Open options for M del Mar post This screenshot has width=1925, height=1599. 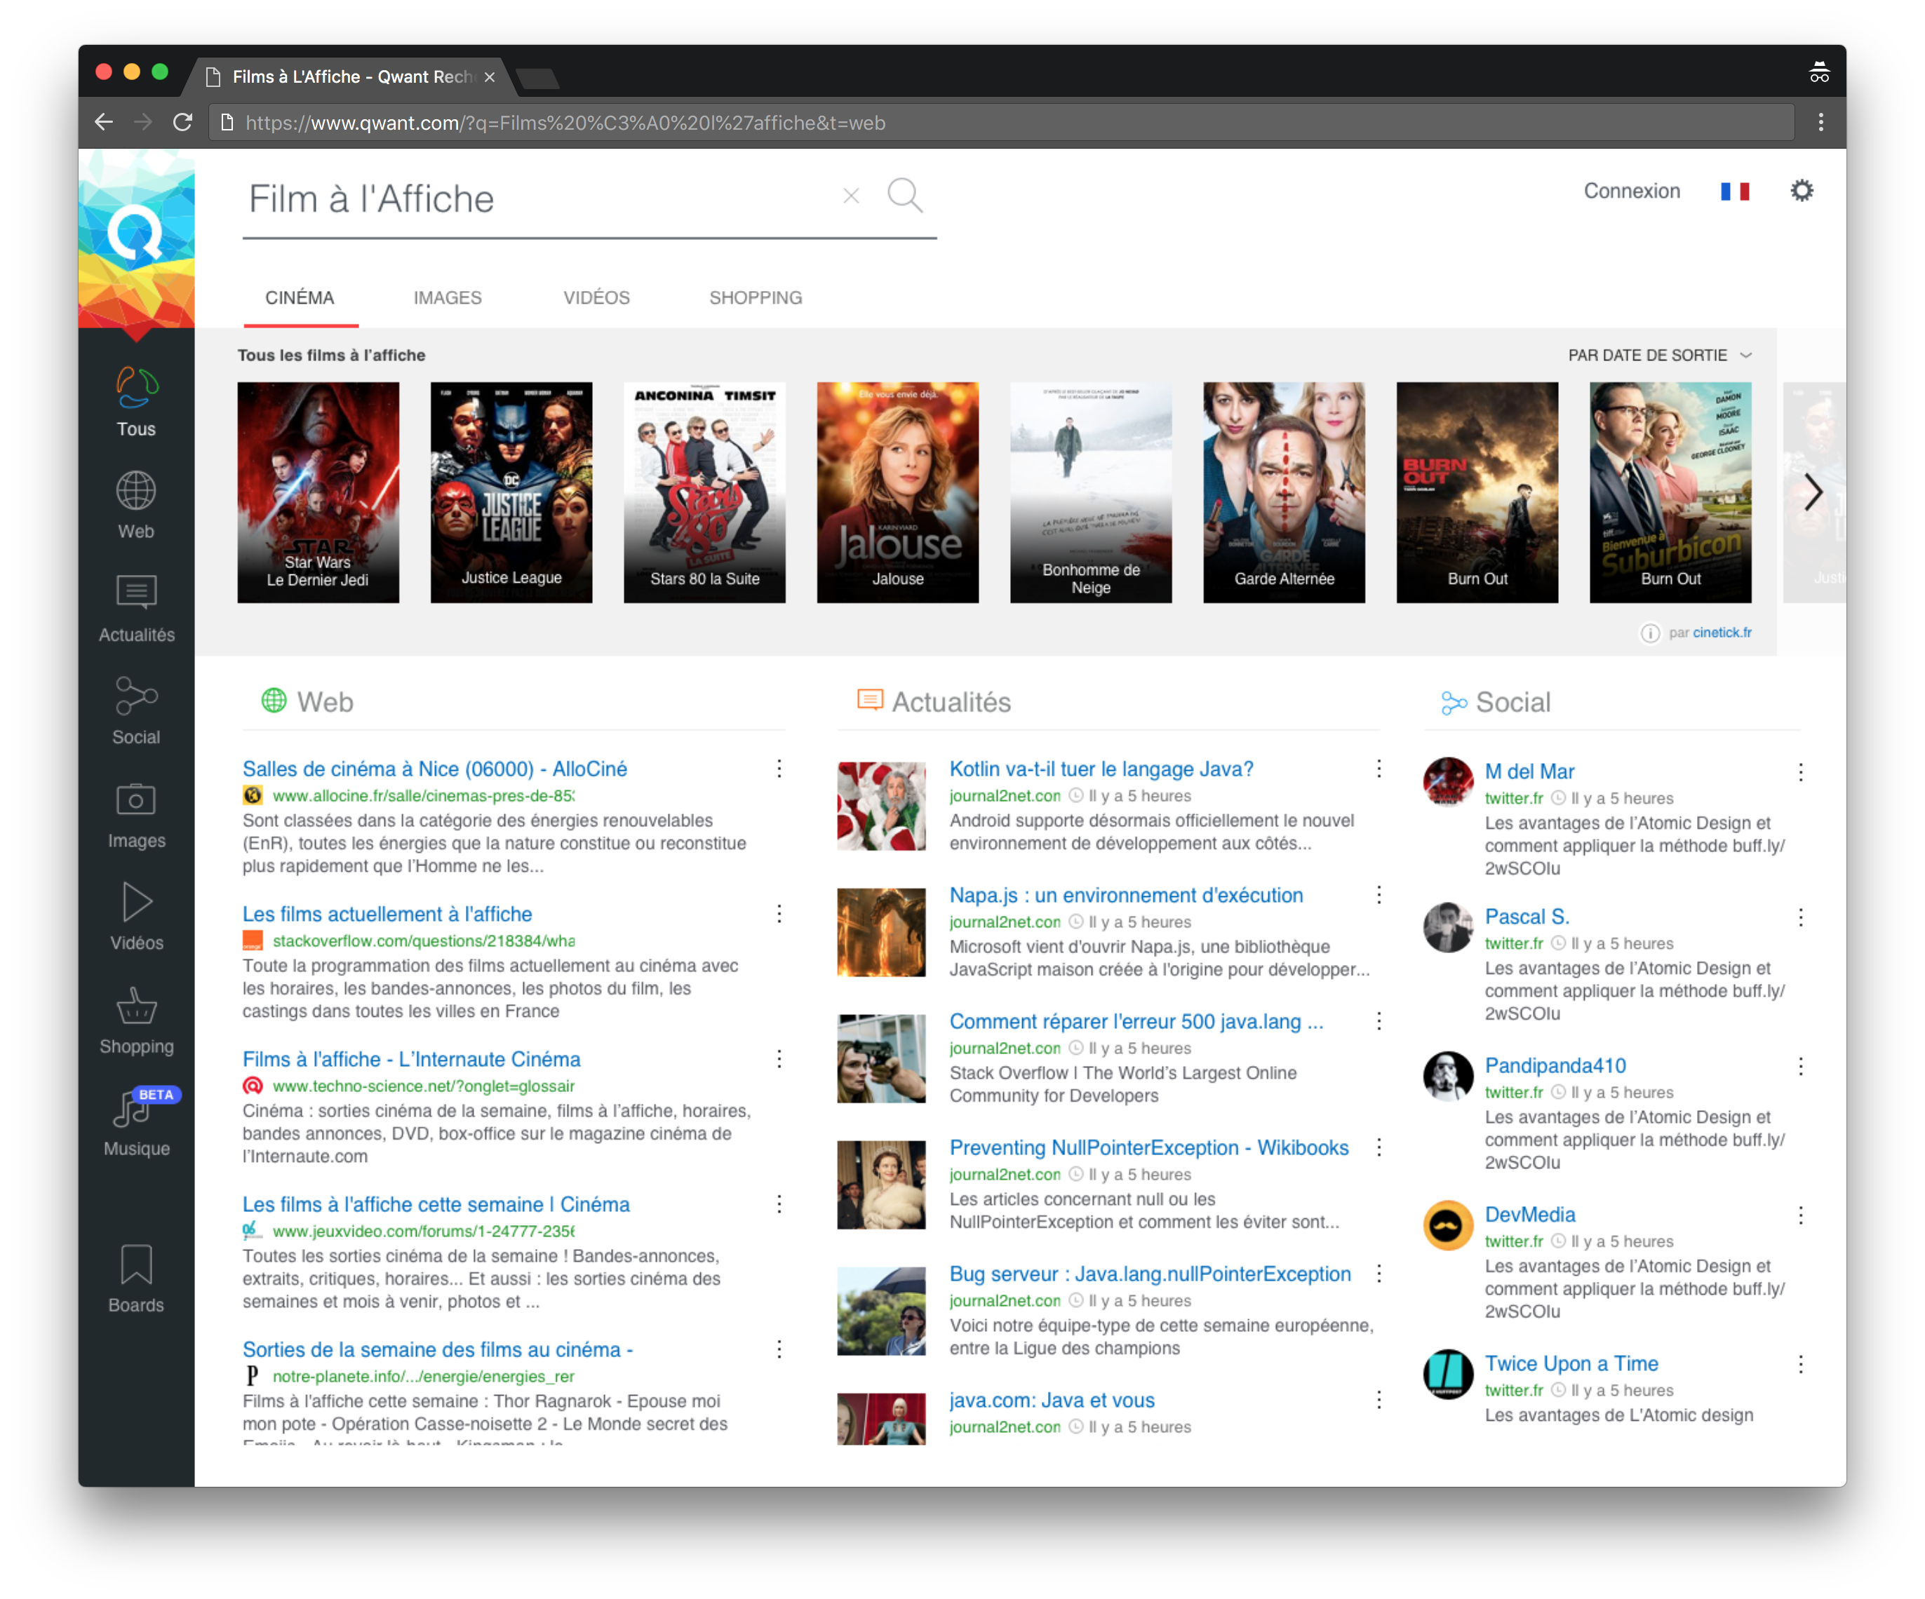point(1800,772)
